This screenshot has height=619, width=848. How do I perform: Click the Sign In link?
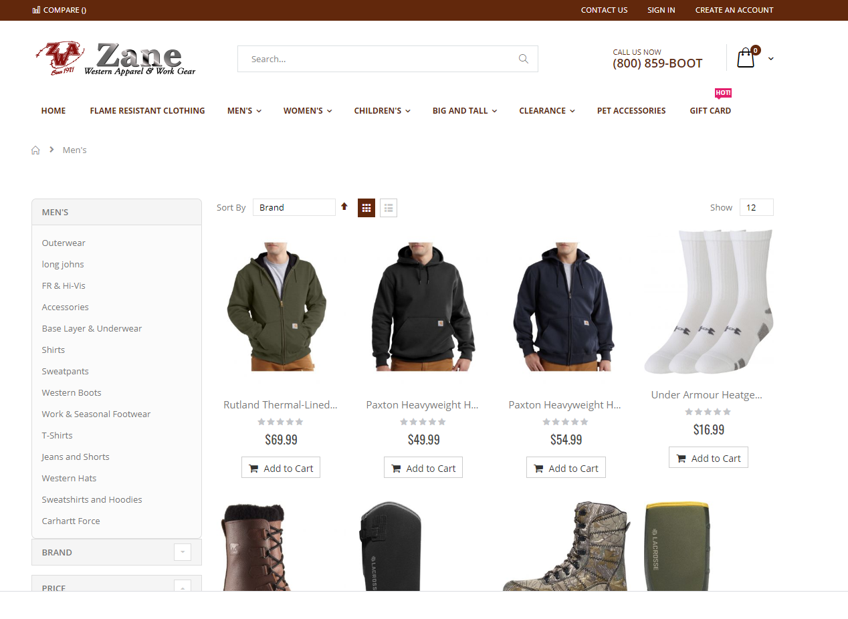661,10
